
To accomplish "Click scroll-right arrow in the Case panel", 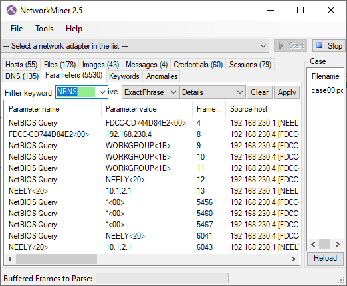I will point(338,245).
